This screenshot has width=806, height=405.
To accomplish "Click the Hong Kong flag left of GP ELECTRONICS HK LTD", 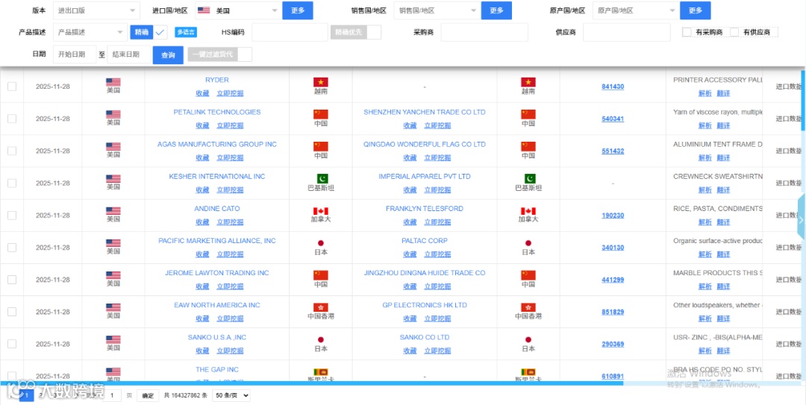I will point(321,307).
